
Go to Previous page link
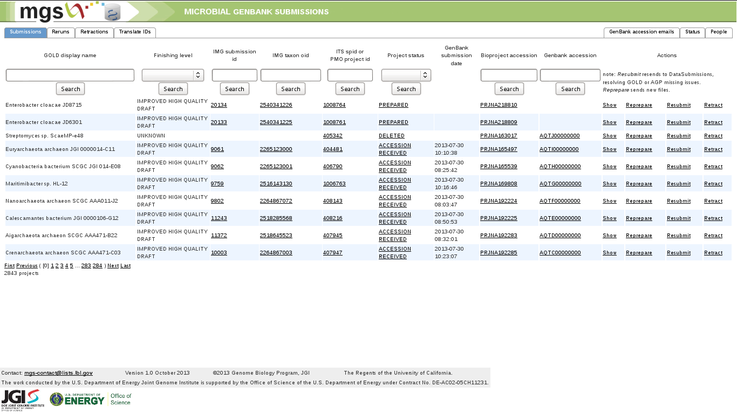[x=27, y=266]
